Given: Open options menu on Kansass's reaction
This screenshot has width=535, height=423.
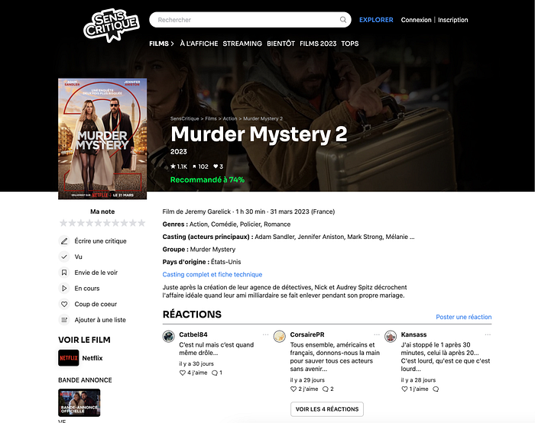Looking at the screenshot, I should 488,334.
